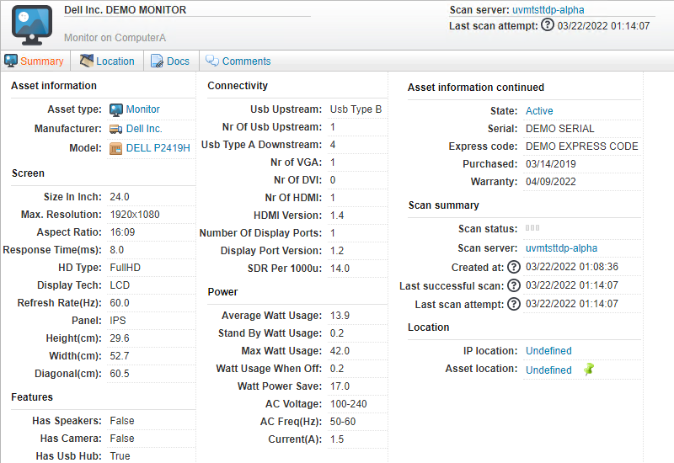This screenshot has width=674, height=463.
Task: Click the green pushpin beside Asset location
Action: click(x=589, y=370)
